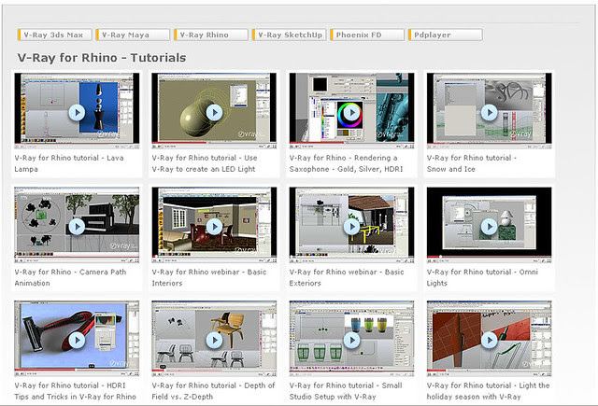Seek in the Lava Lampa video progress bar
The image size is (598, 406).
click(77, 143)
